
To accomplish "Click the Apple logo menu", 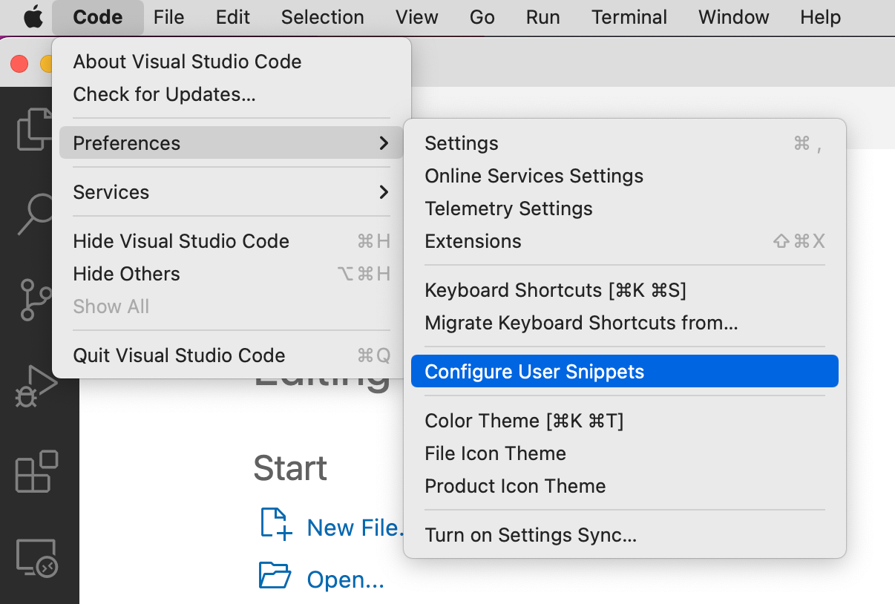I will click(x=33, y=17).
